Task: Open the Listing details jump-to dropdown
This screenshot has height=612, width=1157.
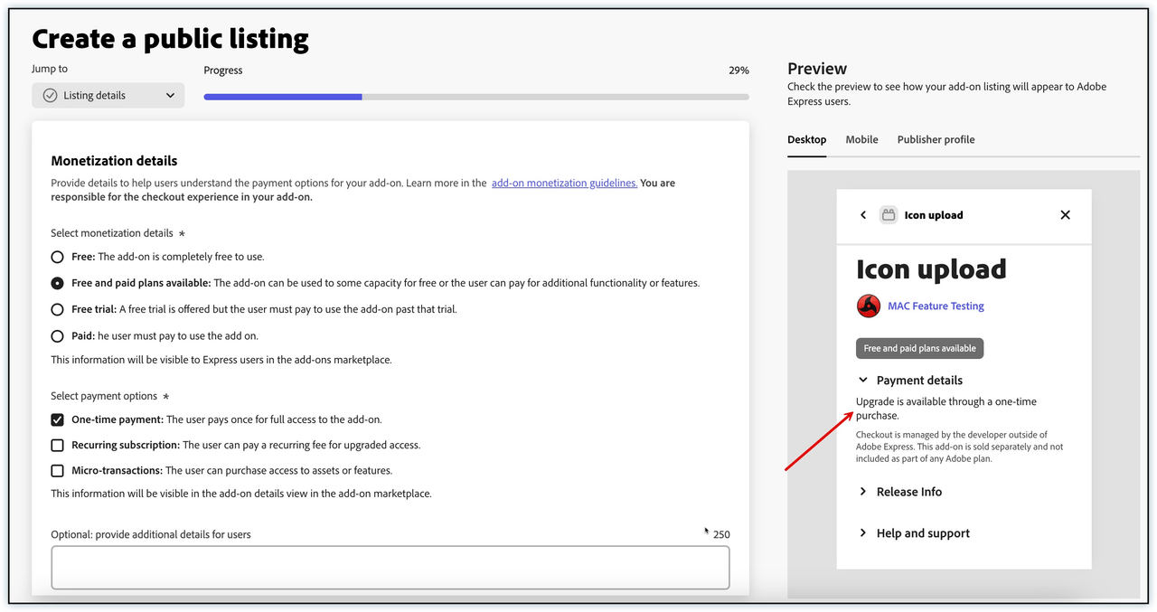Action: (108, 95)
